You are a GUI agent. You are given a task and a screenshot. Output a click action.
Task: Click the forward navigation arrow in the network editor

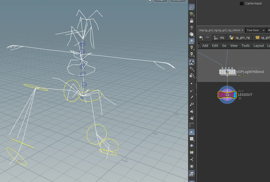[207, 37]
